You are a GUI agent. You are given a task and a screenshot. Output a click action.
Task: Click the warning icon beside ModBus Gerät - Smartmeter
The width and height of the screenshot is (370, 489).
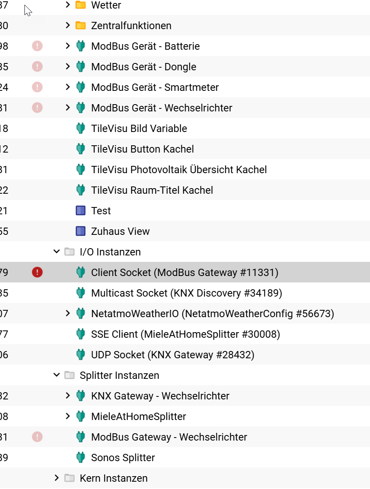(x=37, y=87)
